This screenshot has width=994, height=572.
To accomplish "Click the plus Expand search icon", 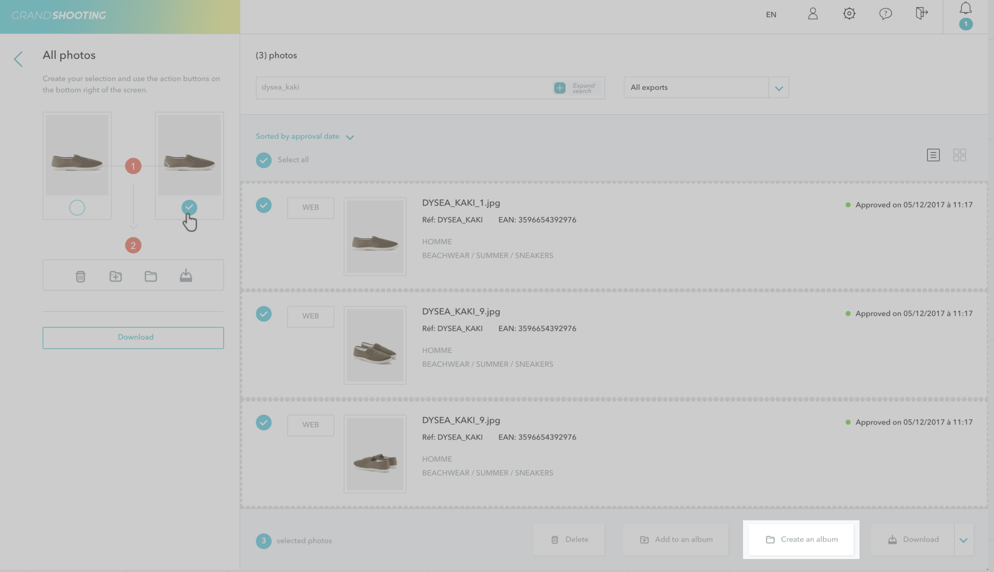I will point(560,88).
